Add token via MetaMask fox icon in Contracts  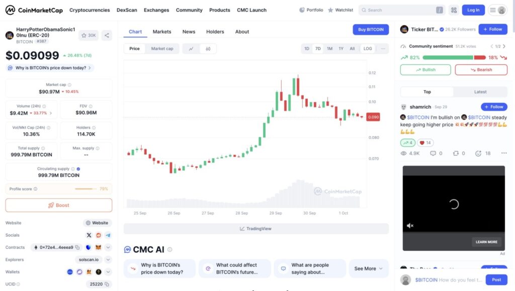[98, 247]
